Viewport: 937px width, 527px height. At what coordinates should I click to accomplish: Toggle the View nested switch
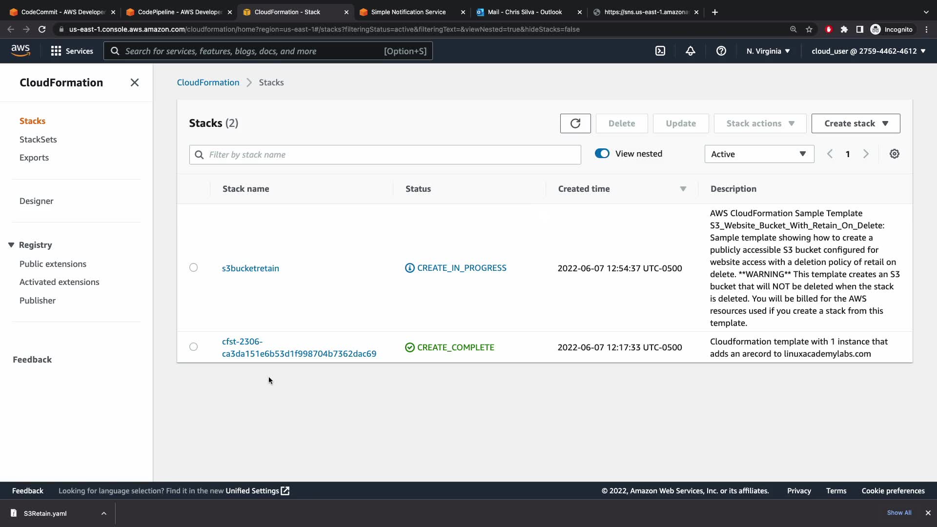[602, 154]
